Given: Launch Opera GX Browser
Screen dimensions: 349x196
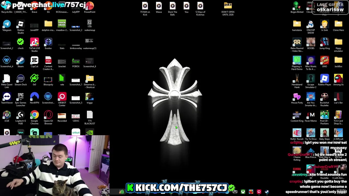Looking at the screenshot, I should pyautogui.click(x=48, y=118).
